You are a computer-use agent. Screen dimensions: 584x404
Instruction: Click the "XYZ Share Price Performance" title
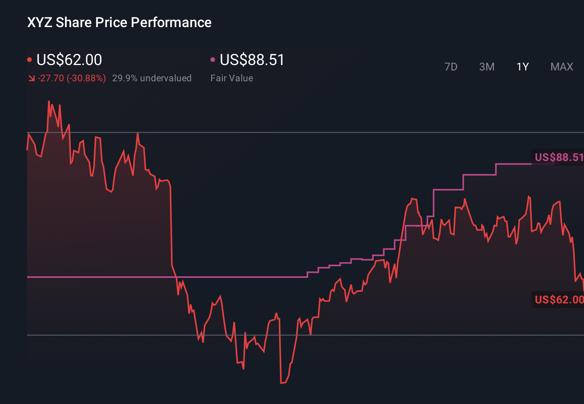coord(119,22)
